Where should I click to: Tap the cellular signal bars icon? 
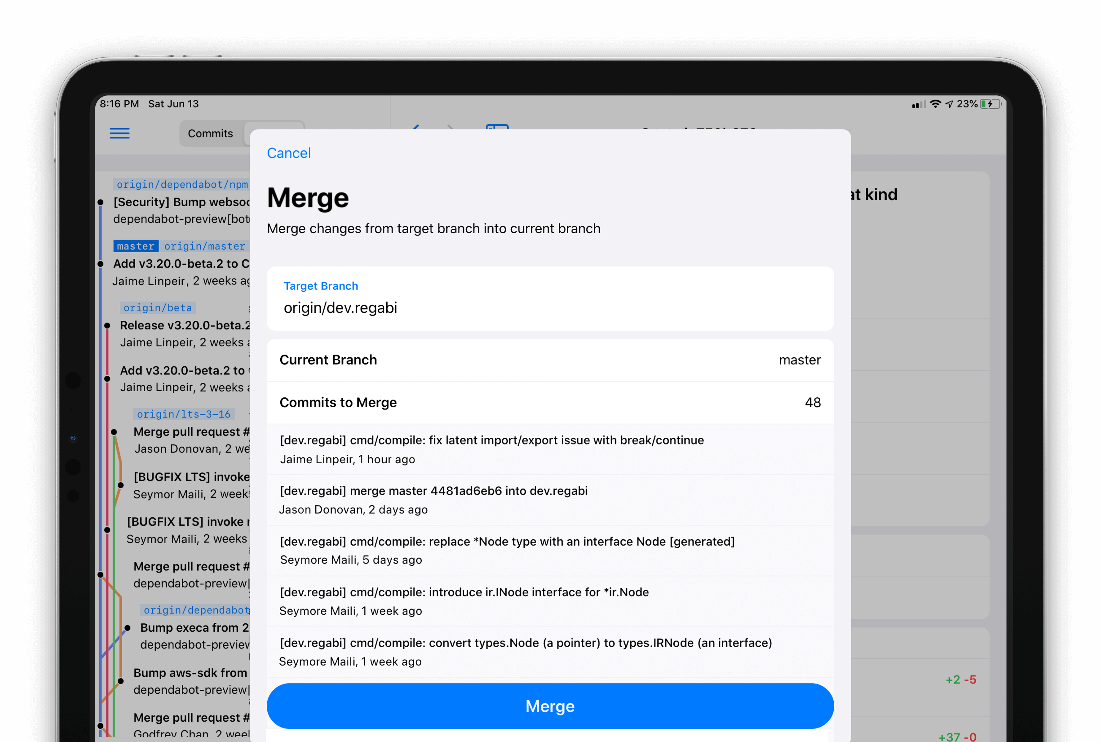tap(919, 104)
